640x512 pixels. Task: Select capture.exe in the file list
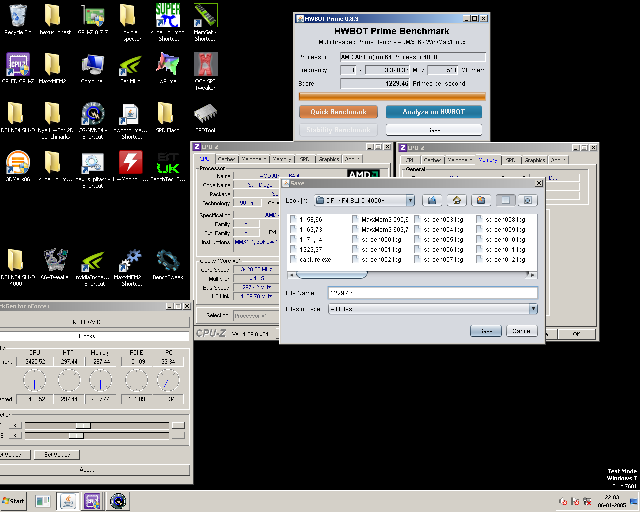click(x=311, y=259)
